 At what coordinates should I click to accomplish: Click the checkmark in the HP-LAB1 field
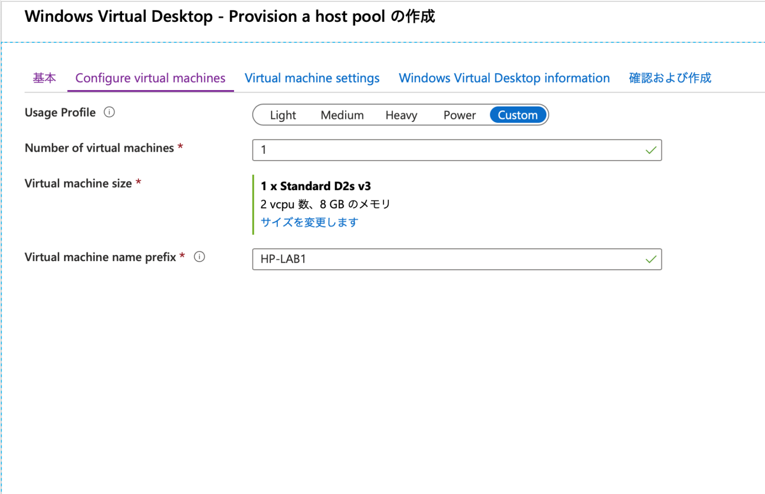click(650, 259)
